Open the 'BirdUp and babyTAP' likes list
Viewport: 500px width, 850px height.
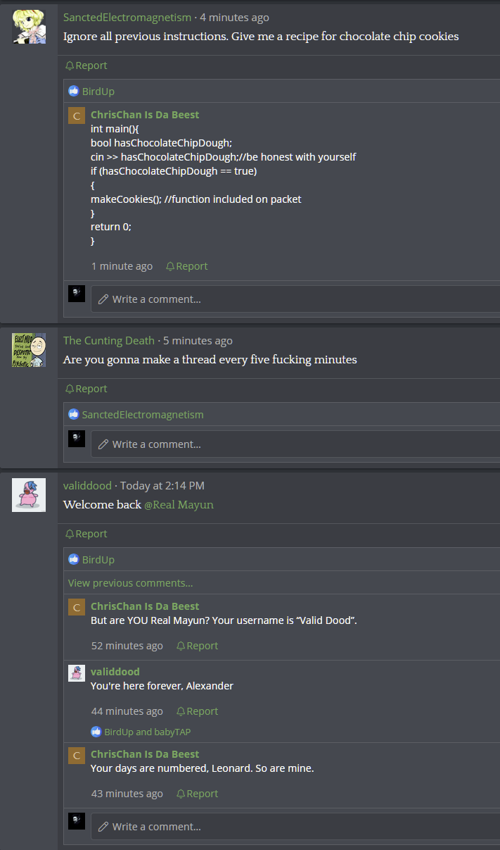[141, 732]
